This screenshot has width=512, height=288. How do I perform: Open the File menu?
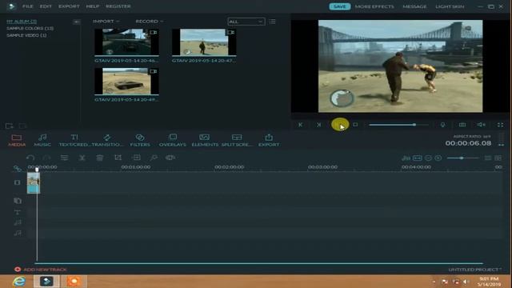[28, 6]
